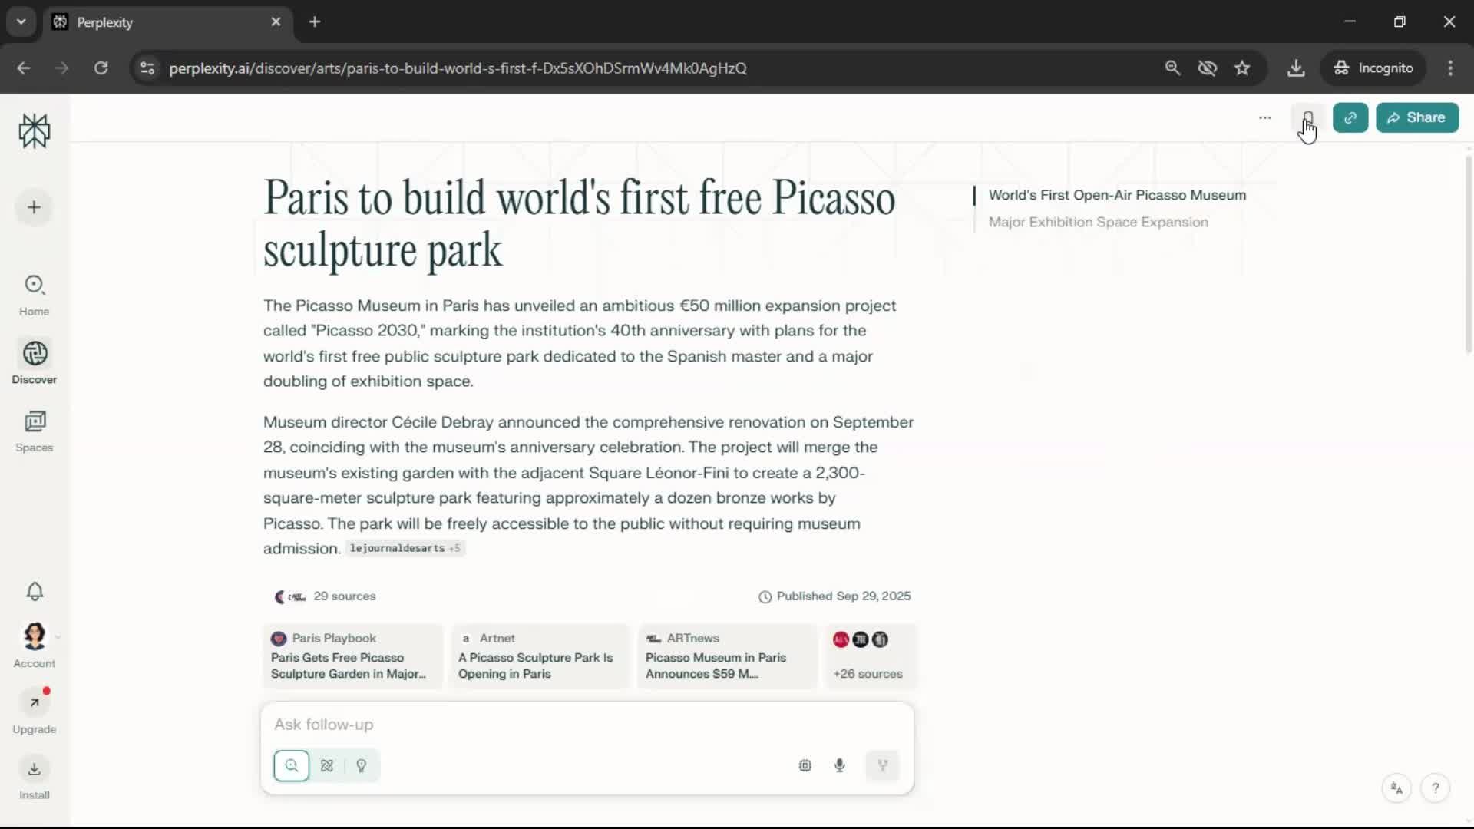Switch to Labs lightbulb mode
Viewport: 1474px width, 829px height.
[x=362, y=765]
